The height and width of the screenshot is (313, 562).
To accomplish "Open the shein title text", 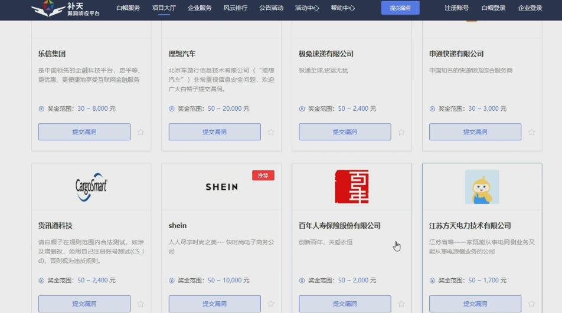I will (x=178, y=226).
